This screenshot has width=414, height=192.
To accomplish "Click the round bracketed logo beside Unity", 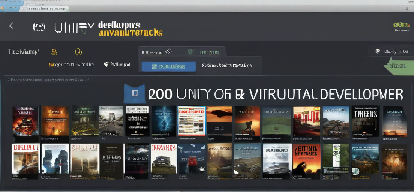I will 39,27.
